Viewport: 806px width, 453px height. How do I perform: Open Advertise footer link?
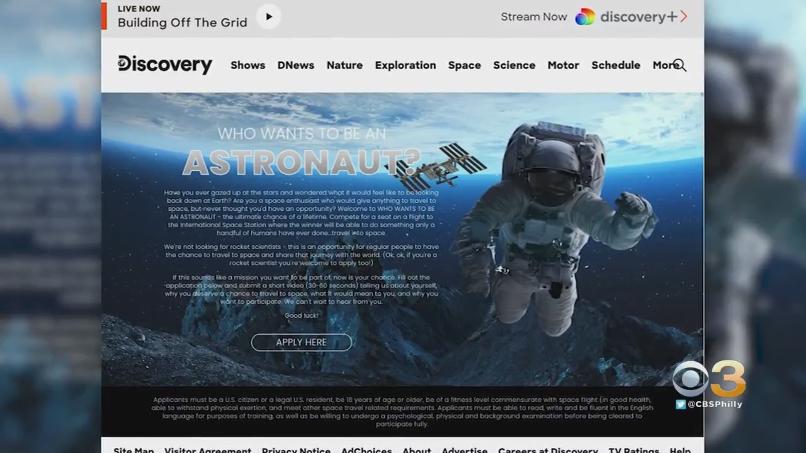click(x=465, y=450)
